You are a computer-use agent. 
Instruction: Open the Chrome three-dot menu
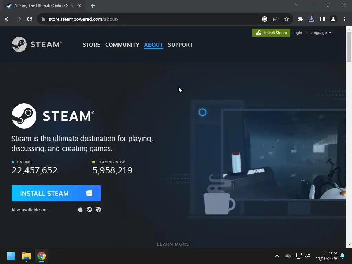[344, 19]
